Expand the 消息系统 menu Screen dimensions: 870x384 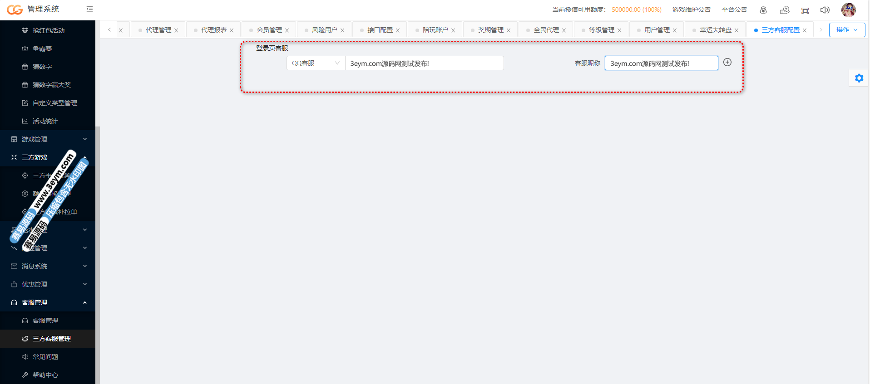pos(48,266)
